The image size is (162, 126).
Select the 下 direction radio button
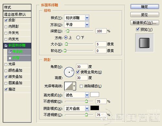(x=78, y=37)
